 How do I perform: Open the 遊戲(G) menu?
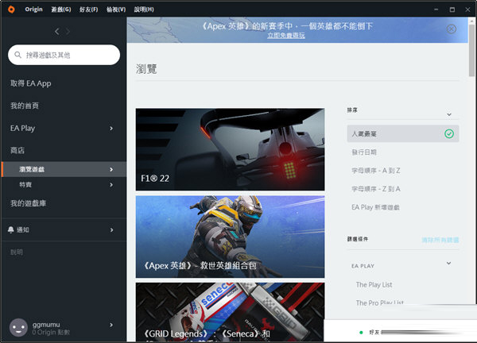(x=60, y=8)
